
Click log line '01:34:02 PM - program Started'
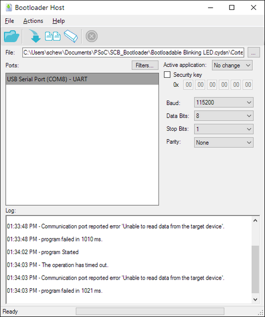(43, 252)
